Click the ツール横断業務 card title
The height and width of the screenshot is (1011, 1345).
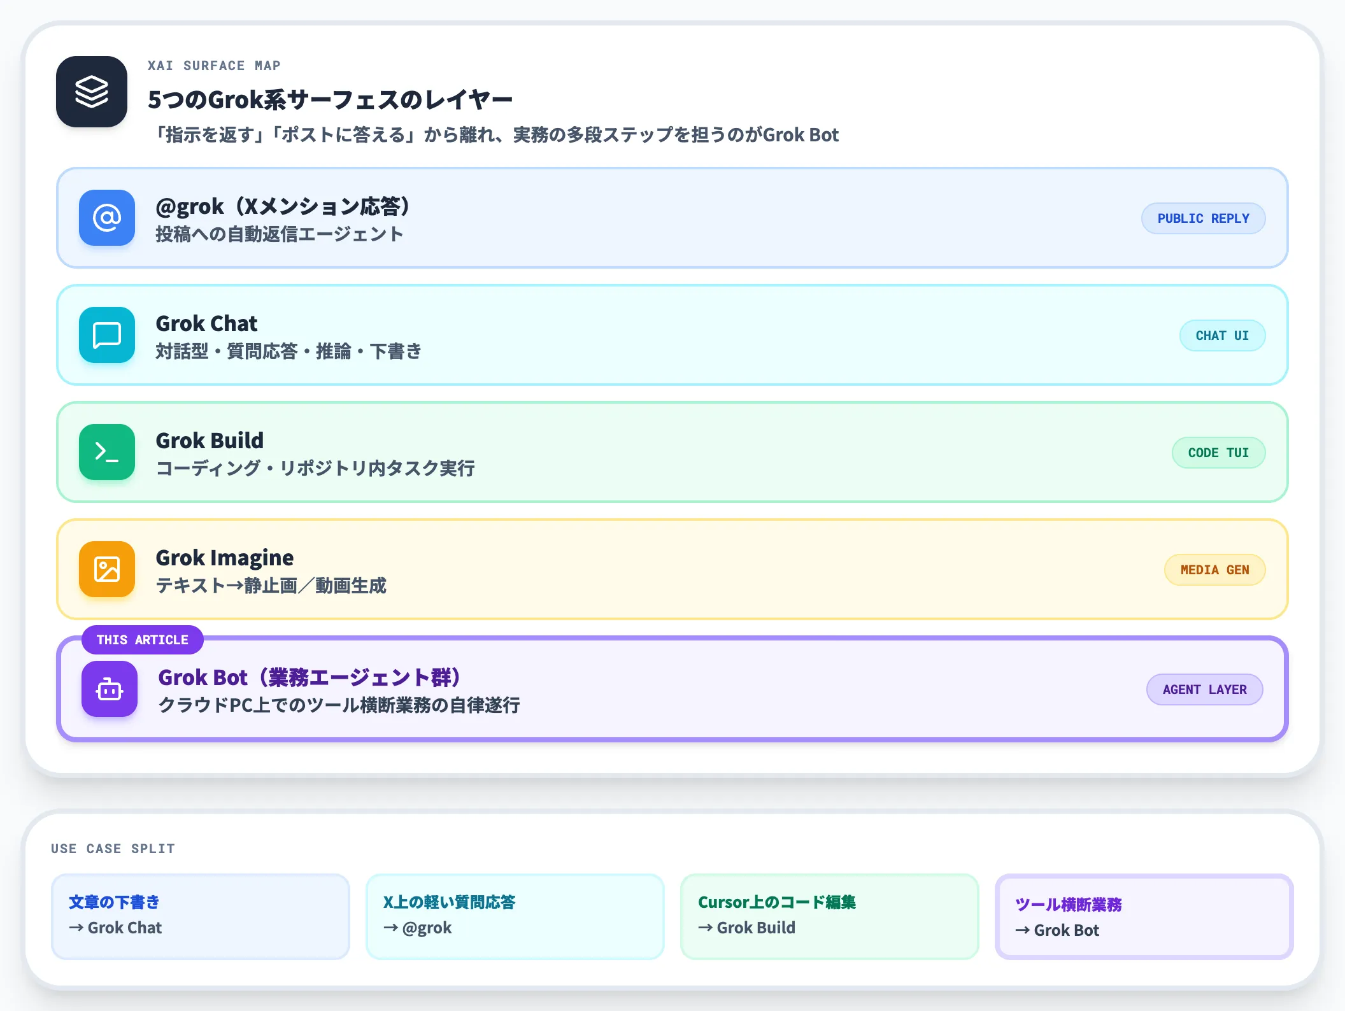click(1068, 905)
